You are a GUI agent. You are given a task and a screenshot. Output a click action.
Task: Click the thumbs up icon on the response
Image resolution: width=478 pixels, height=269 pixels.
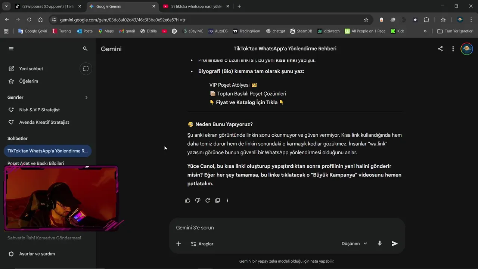(x=187, y=201)
